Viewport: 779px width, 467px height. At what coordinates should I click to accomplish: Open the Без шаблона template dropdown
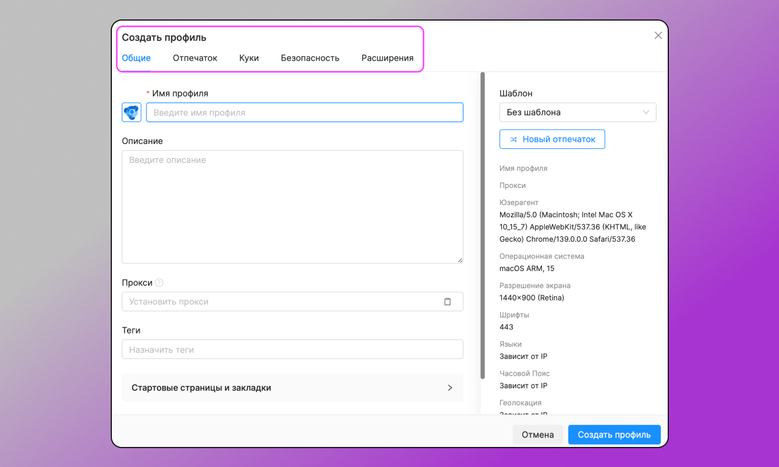point(578,112)
